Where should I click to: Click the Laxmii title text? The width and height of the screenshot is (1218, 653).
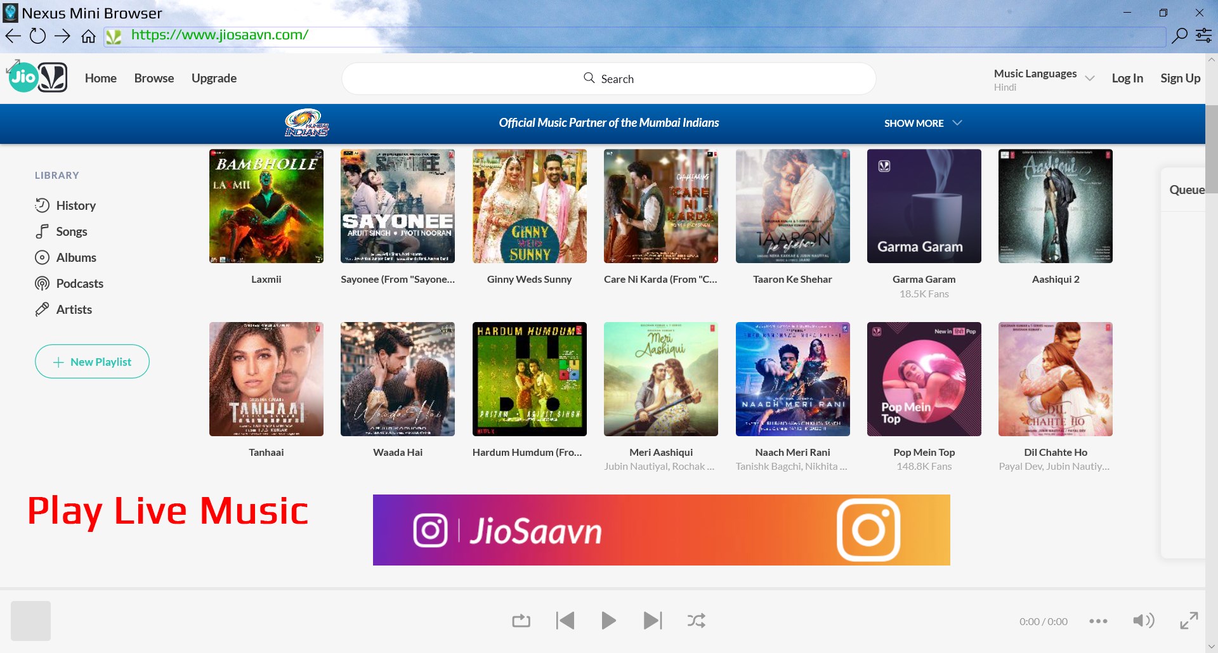[266, 279]
